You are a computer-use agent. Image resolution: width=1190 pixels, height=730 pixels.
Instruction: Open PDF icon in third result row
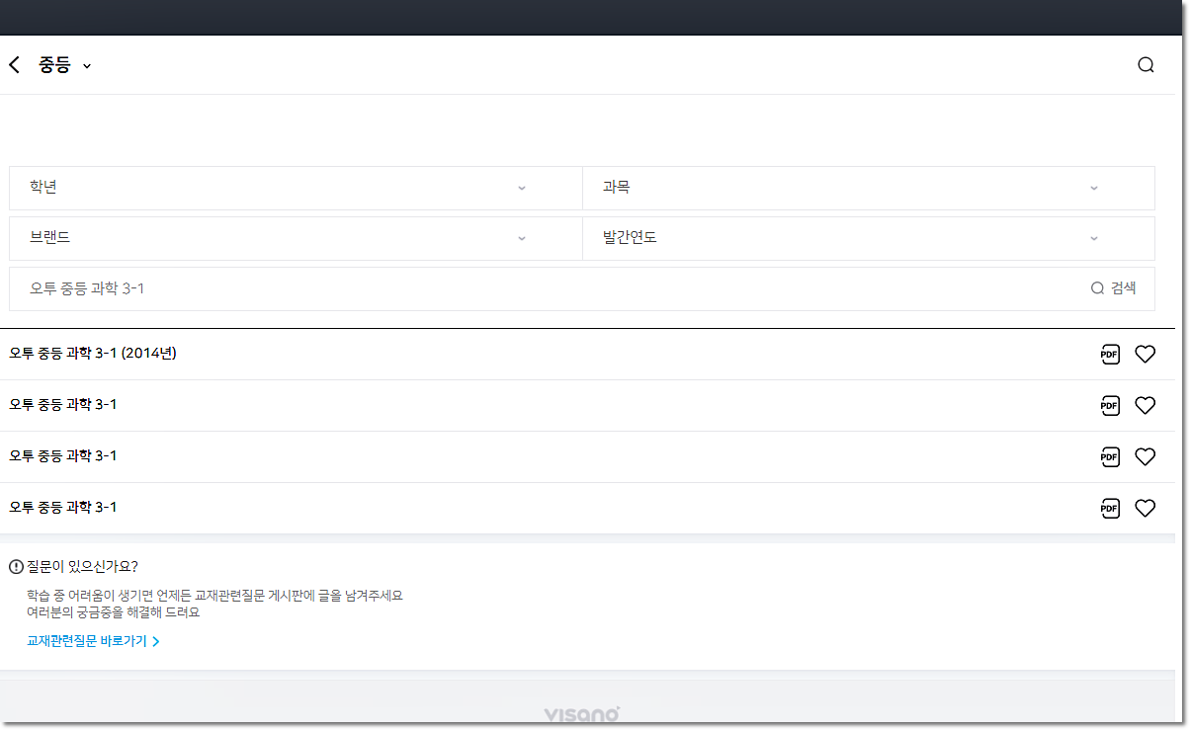[1110, 456]
